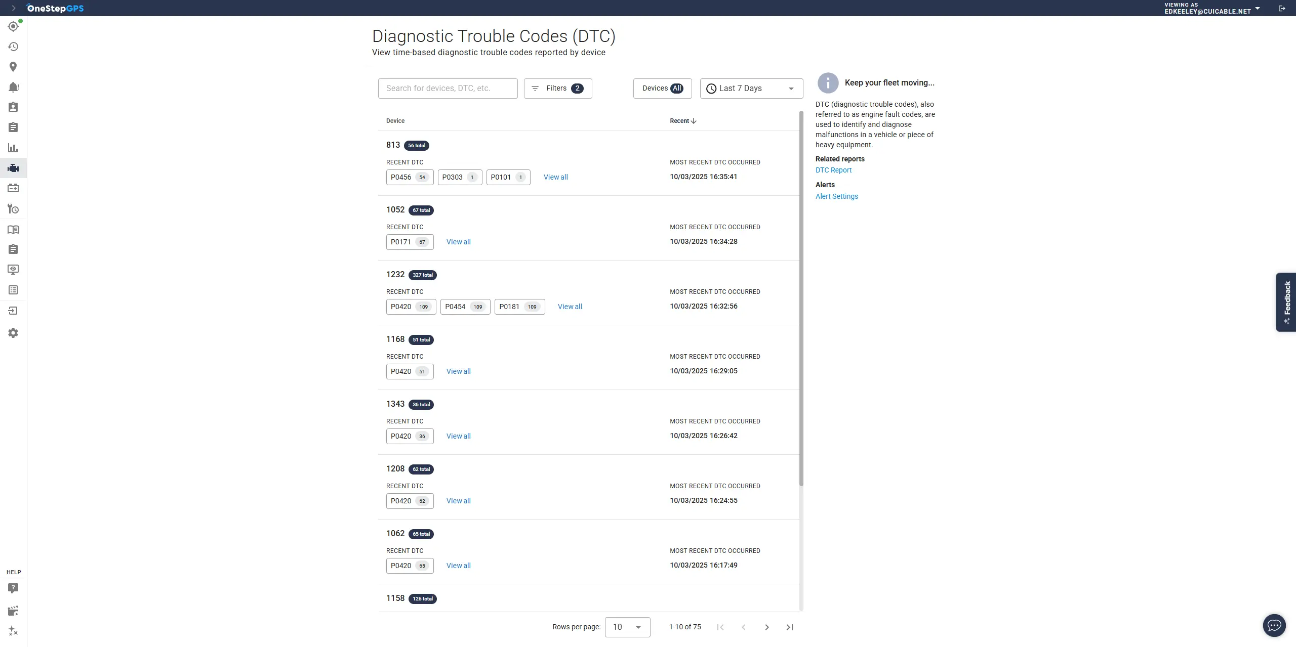Sort by the Recent column header

click(x=682, y=121)
